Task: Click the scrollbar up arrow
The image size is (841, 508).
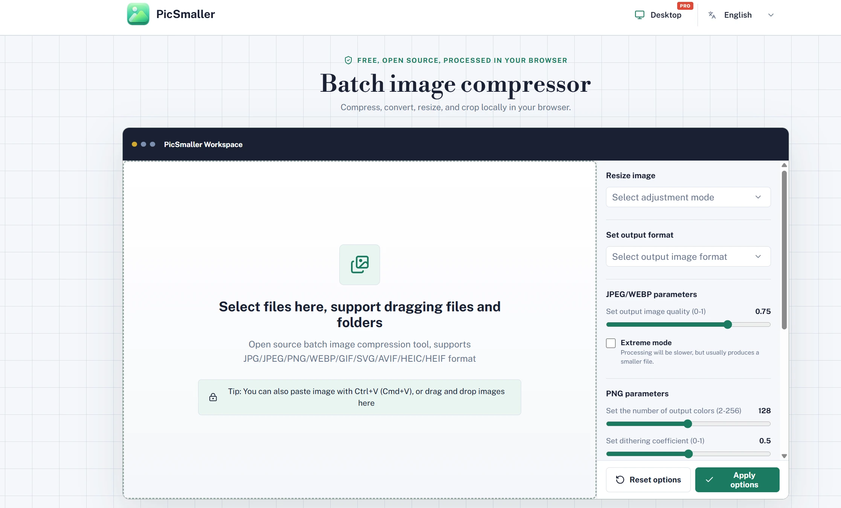Action: (x=784, y=165)
